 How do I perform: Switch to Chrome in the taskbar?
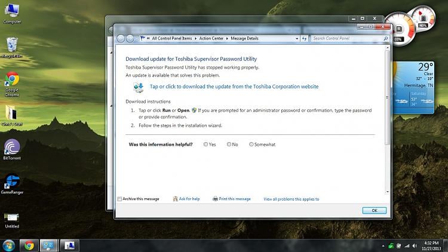(x=29, y=245)
